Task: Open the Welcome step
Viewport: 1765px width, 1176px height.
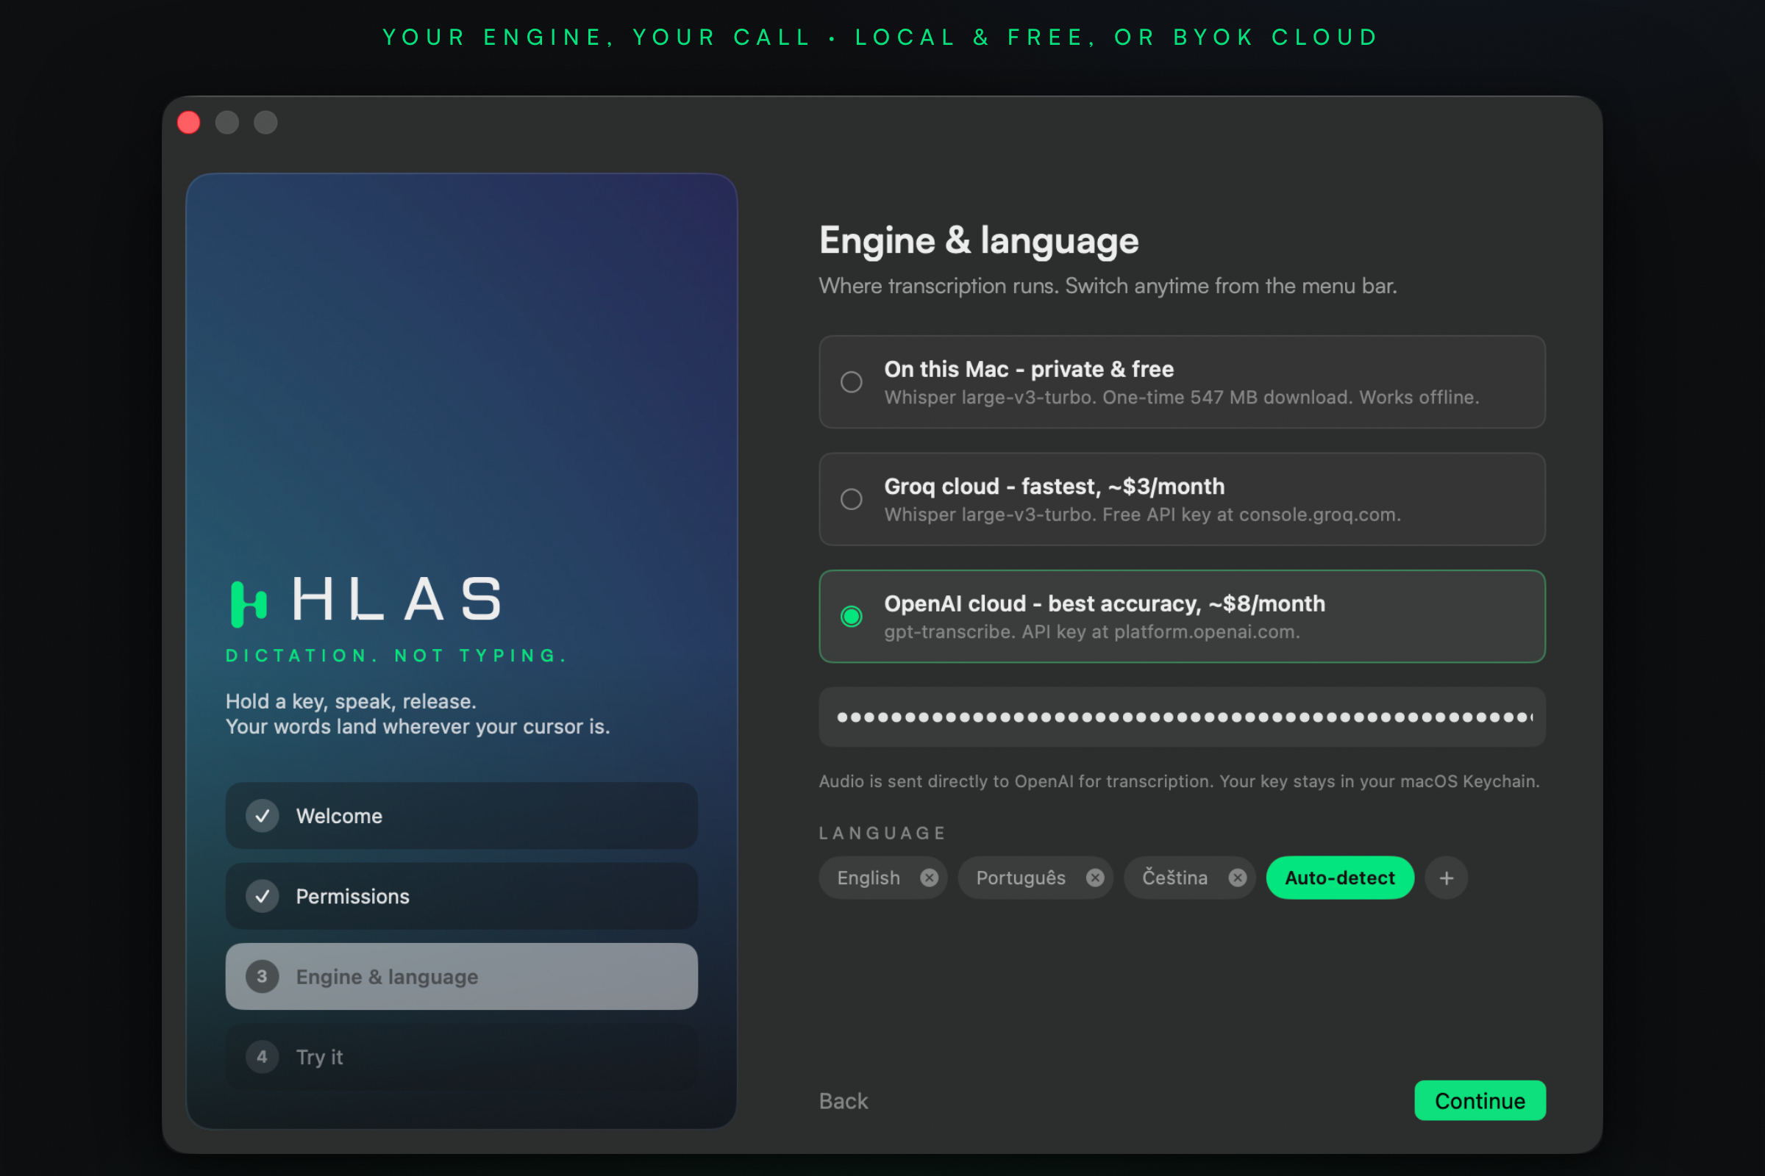Action: (462, 816)
